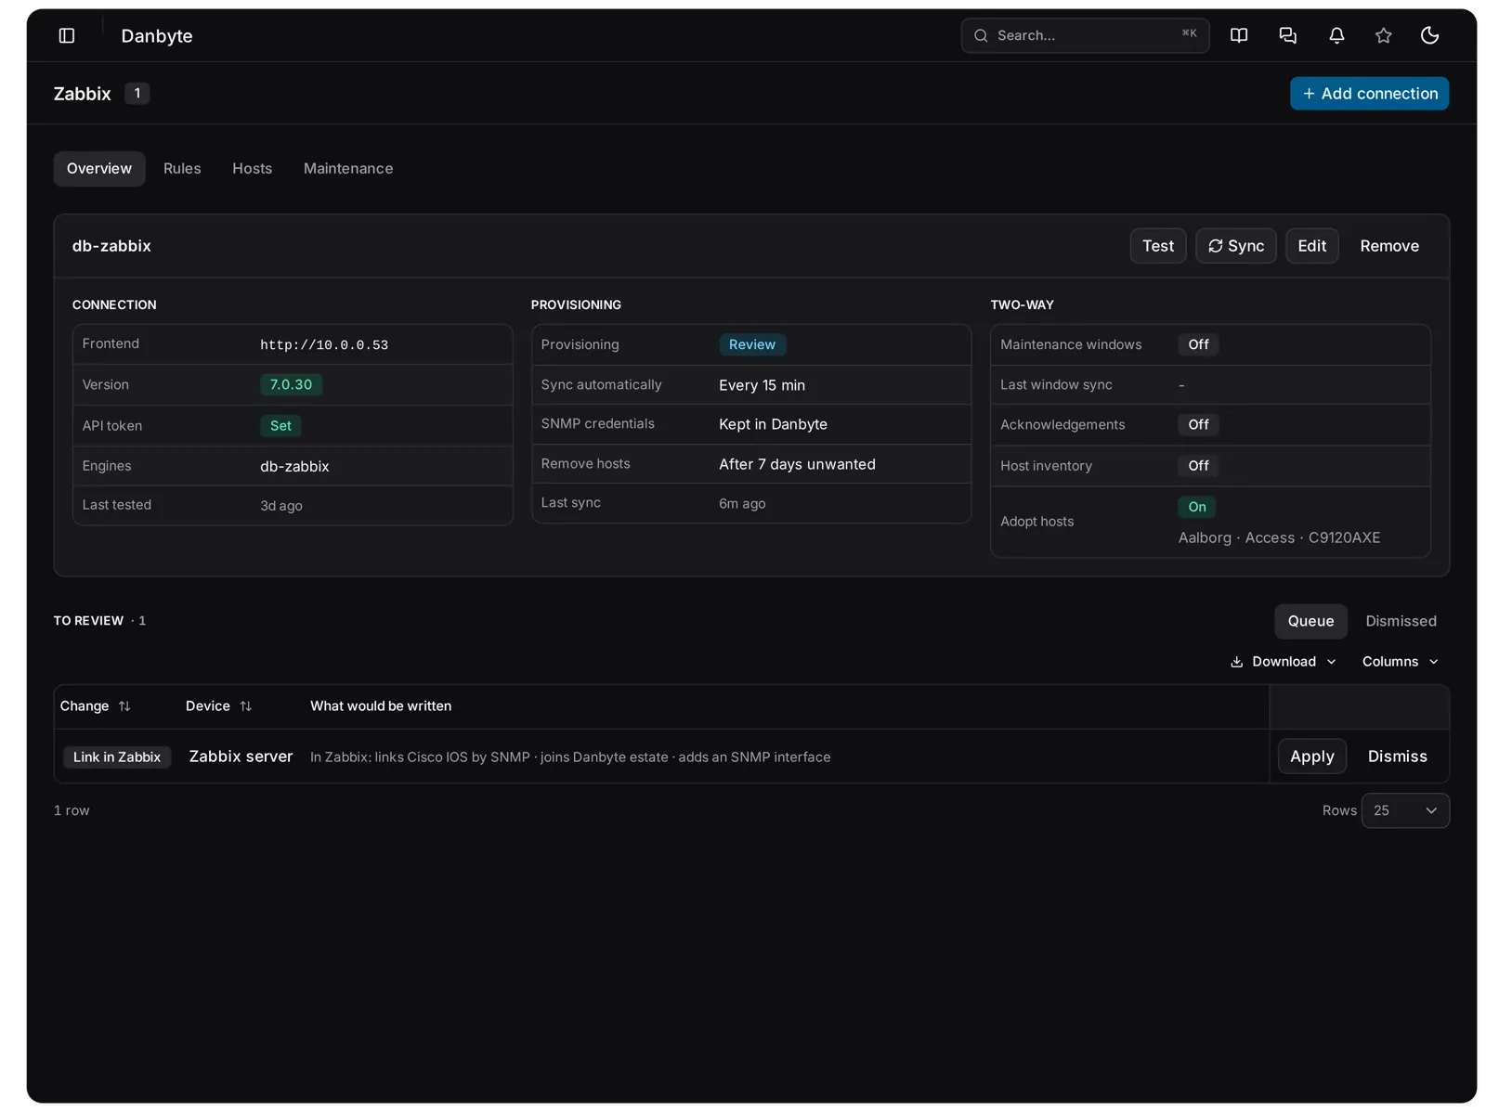Focus the Search field
1486x1112 pixels.
(x=1085, y=35)
